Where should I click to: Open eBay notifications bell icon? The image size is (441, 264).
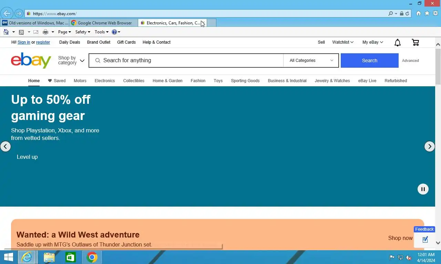tap(398, 42)
